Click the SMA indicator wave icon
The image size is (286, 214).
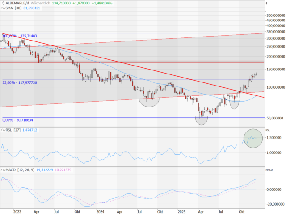(x=3, y=8)
